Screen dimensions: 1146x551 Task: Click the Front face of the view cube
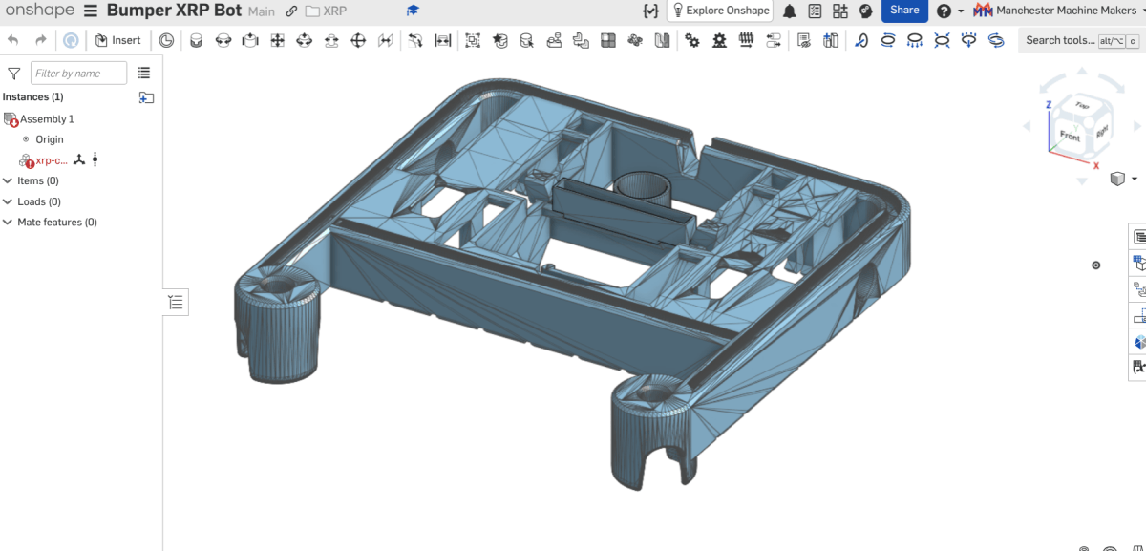1069,136
